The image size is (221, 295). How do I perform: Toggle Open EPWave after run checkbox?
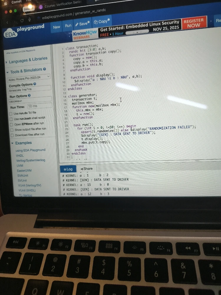[x=12, y=124]
